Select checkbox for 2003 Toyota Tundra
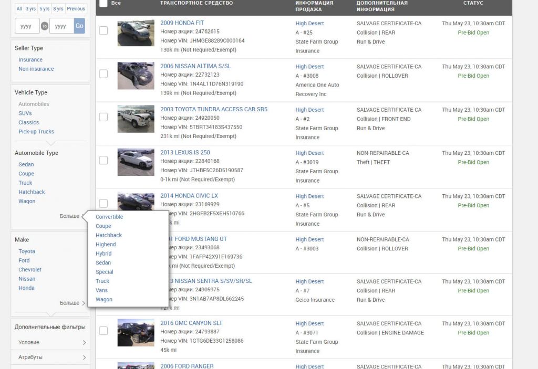Viewport: 538px width, 369px height. tap(104, 117)
